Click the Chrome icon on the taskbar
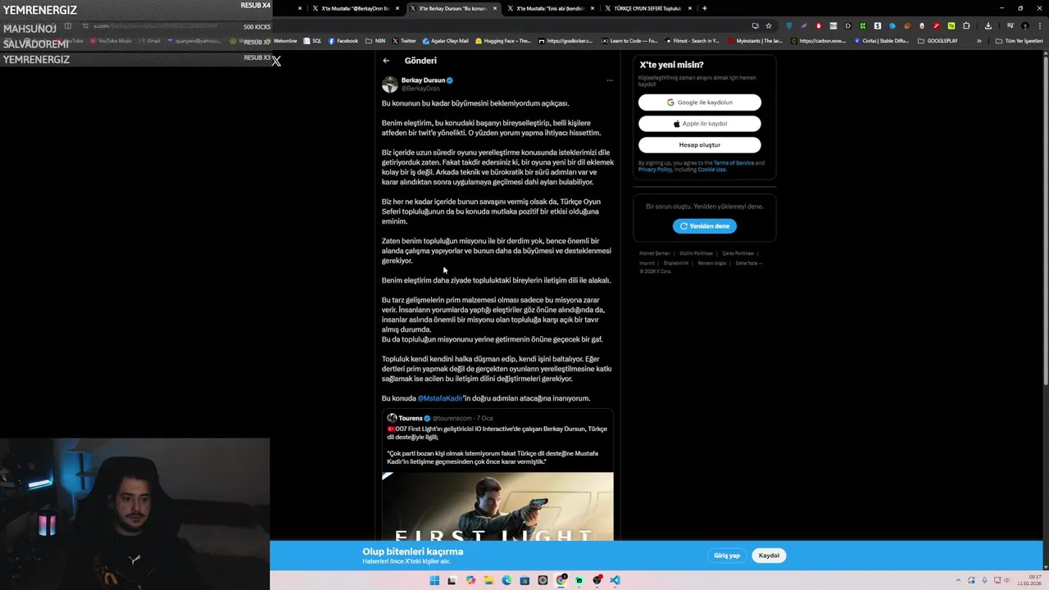Viewport: 1049px width, 590px height. point(561,580)
